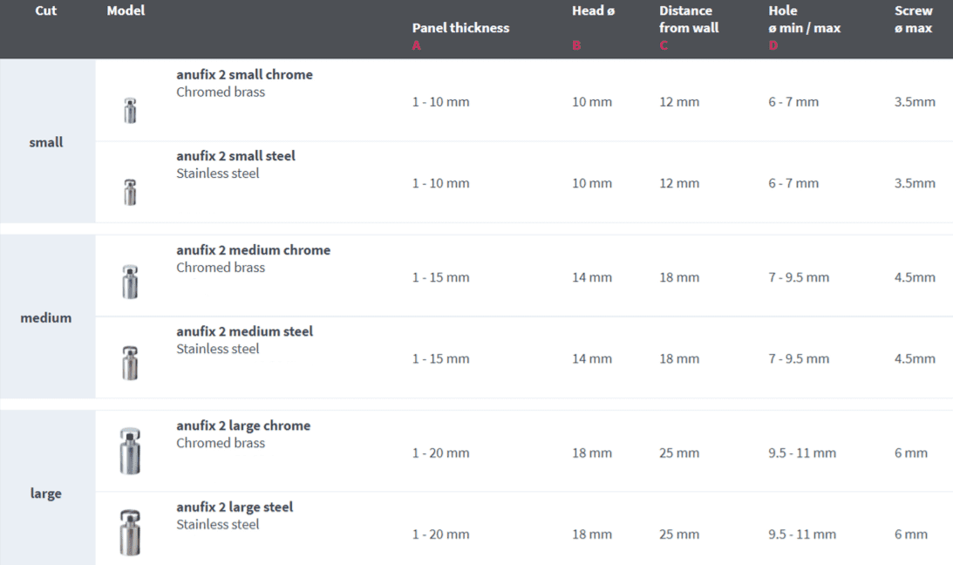Click the Hole ø min / max header
The width and height of the screenshot is (953, 565).
(x=804, y=19)
